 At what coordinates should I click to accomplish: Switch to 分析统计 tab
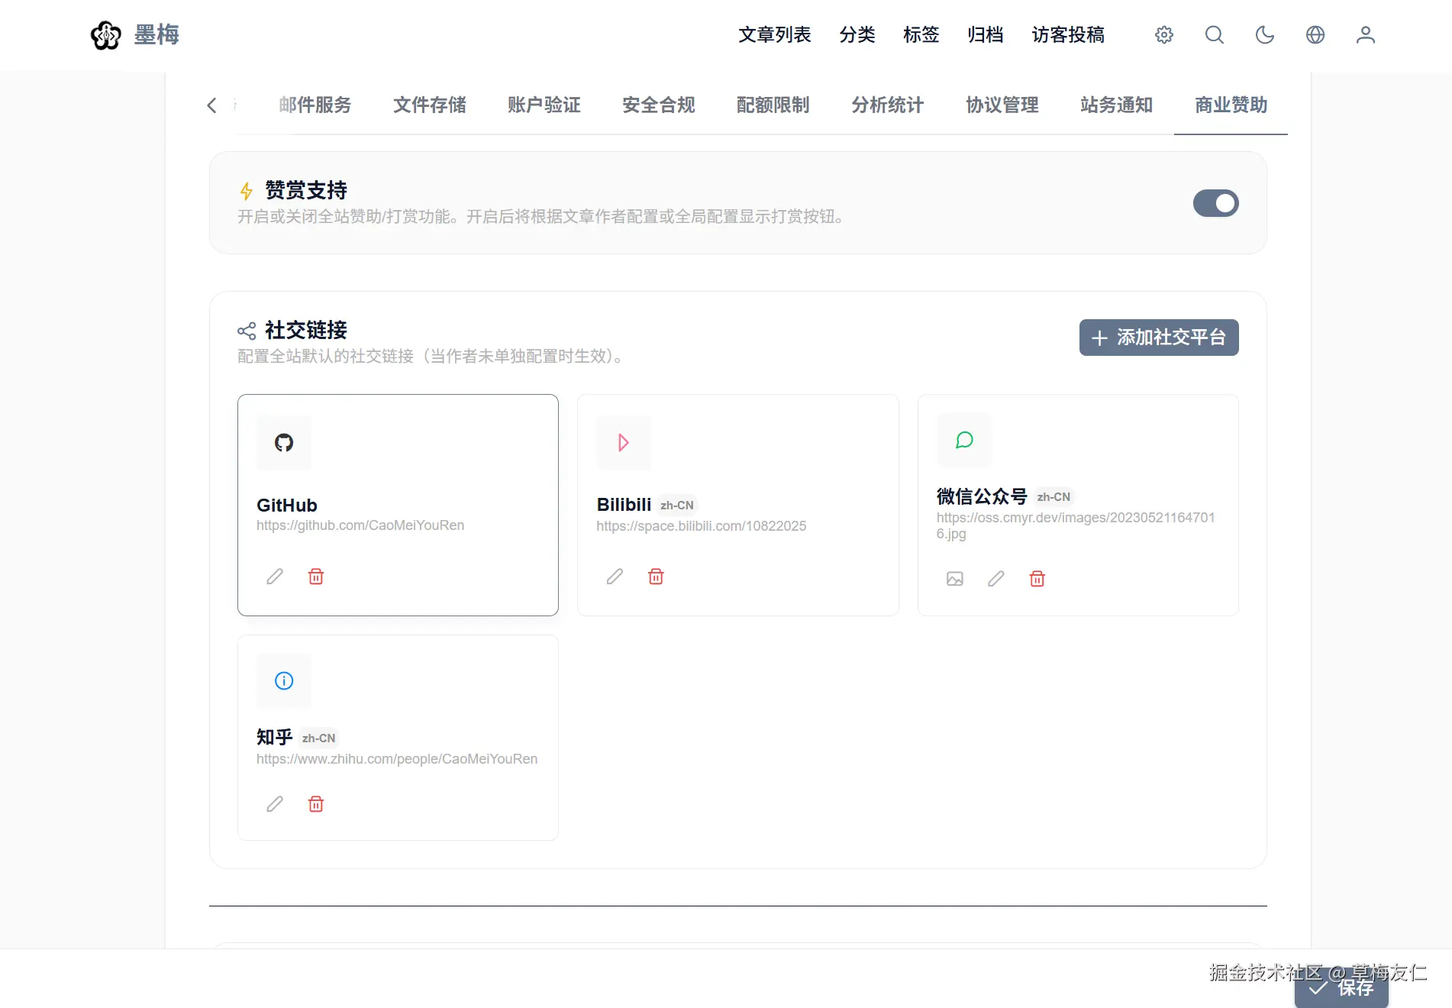[888, 105]
